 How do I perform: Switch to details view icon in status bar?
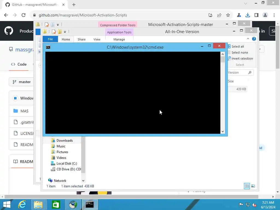click(x=247, y=186)
